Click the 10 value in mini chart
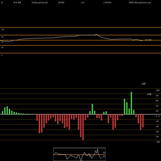Viewport: 161px width, 161px height. (x=104, y=156)
